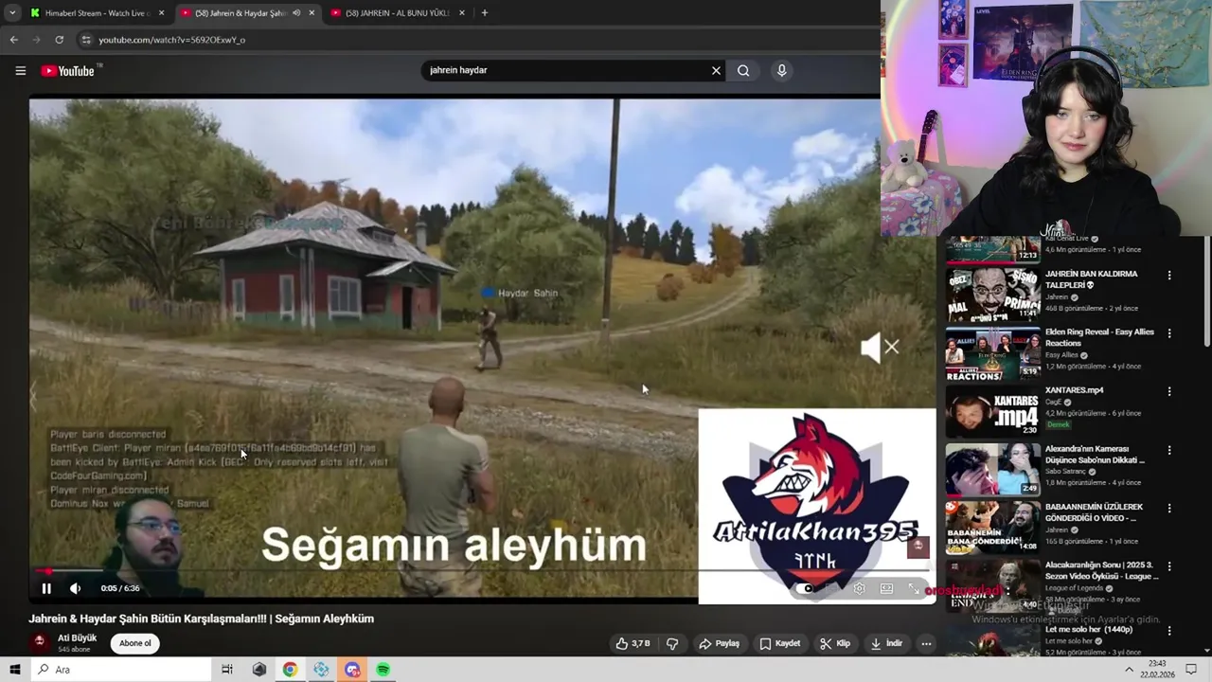This screenshot has width=1212, height=682.
Task: Open Task View on the taskbar
Action: [x=227, y=670]
